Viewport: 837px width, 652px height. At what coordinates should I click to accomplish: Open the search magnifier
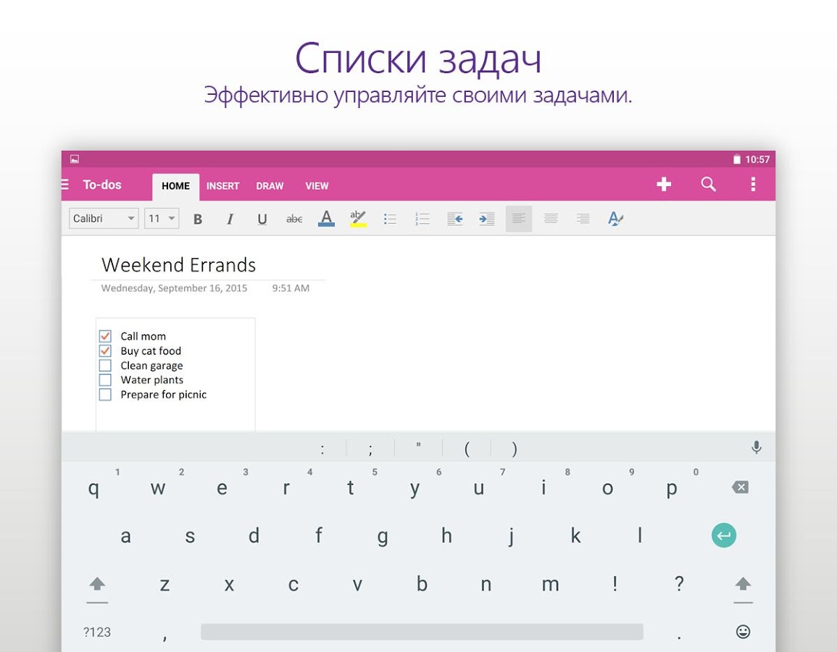pyautogui.click(x=708, y=184)
